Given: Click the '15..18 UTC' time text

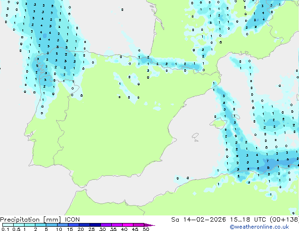Looking at the screenshot, I should pos(248,220).
